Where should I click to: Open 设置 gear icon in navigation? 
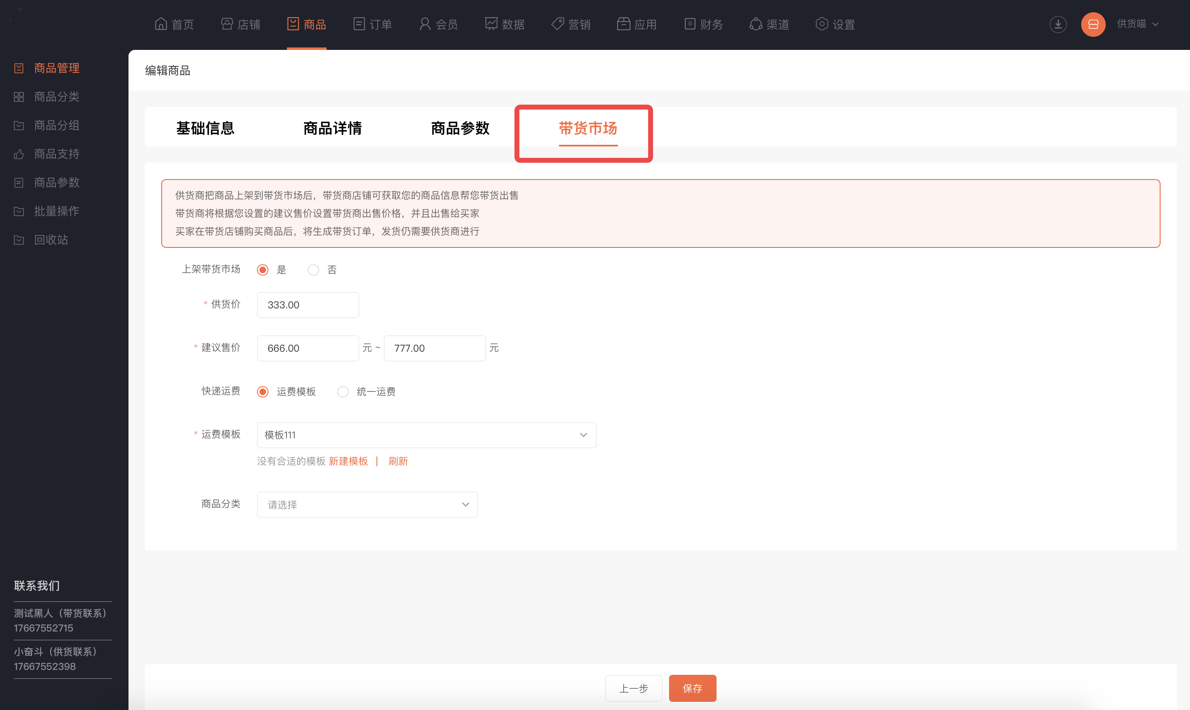pos(821,24)
